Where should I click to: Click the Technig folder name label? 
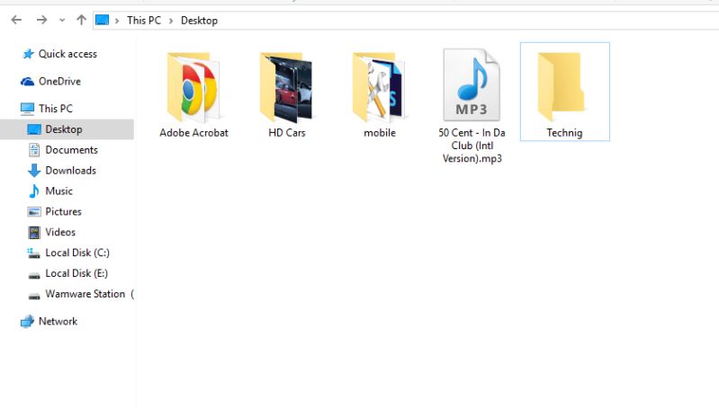tap(564, 133)
